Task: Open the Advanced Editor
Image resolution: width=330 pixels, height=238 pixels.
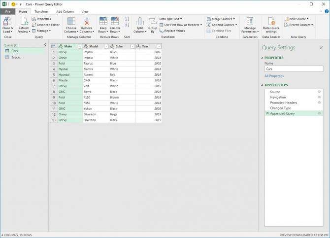Action: click(46, 25)
